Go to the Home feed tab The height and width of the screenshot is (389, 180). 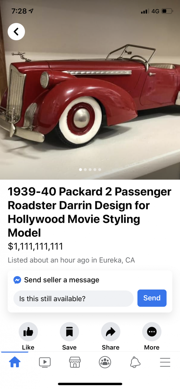tap(15, 362)
